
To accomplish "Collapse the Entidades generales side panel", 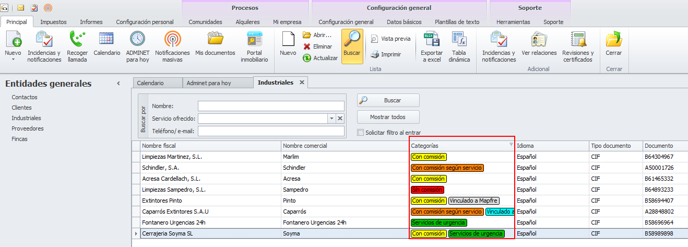I will (x=118, y=84).
